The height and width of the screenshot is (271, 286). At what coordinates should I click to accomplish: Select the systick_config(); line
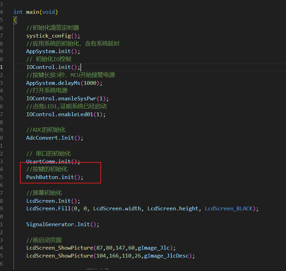(53, 36)
